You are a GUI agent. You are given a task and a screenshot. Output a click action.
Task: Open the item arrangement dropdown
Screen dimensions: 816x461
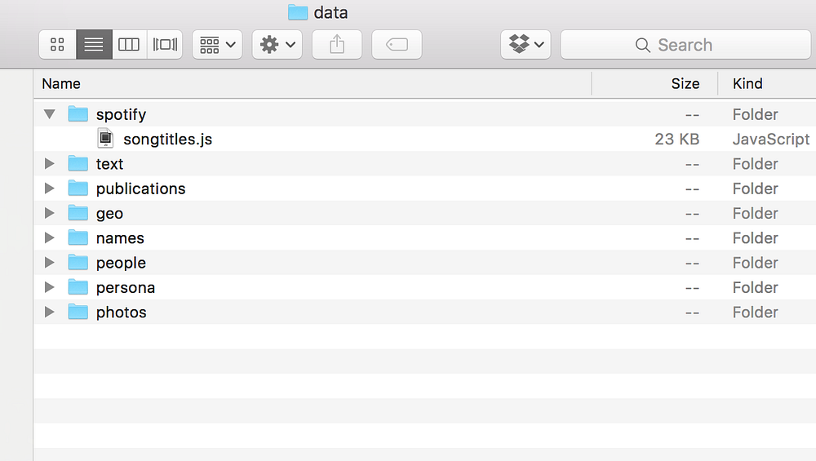point(218,45)
